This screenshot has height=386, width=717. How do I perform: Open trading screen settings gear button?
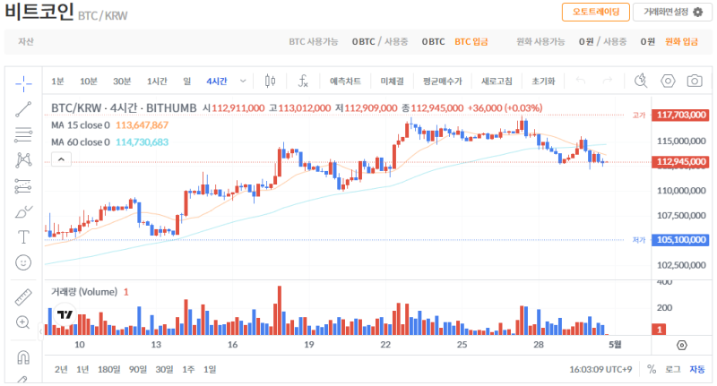pos(673,12)
